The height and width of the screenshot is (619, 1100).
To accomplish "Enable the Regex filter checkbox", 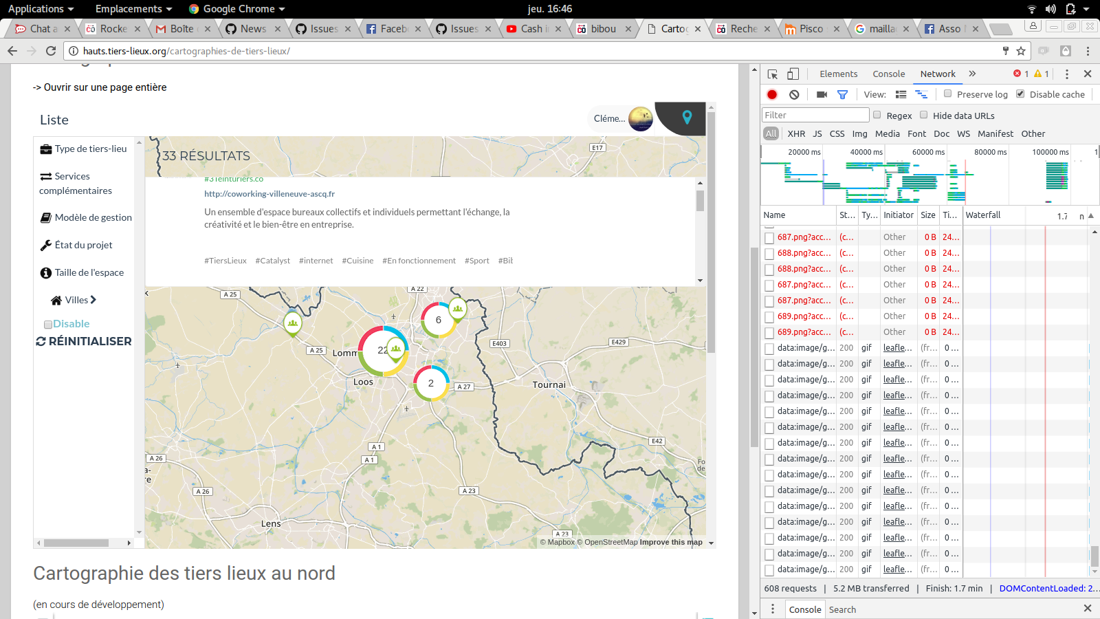I will 877,115.
